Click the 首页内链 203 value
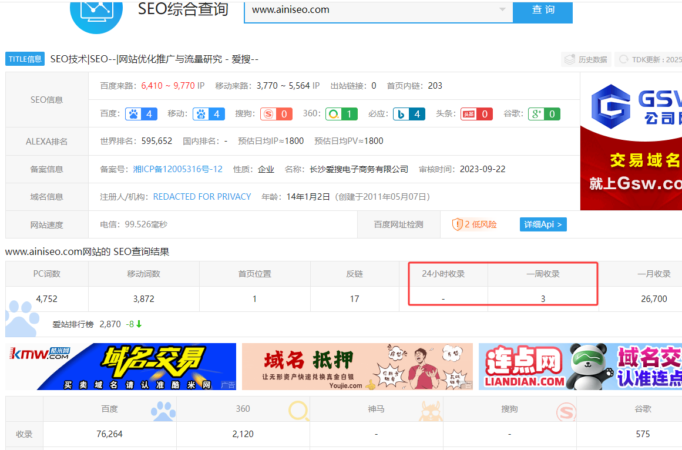The width and height of the screenshot is (682, 450). (x=435, y=86)
